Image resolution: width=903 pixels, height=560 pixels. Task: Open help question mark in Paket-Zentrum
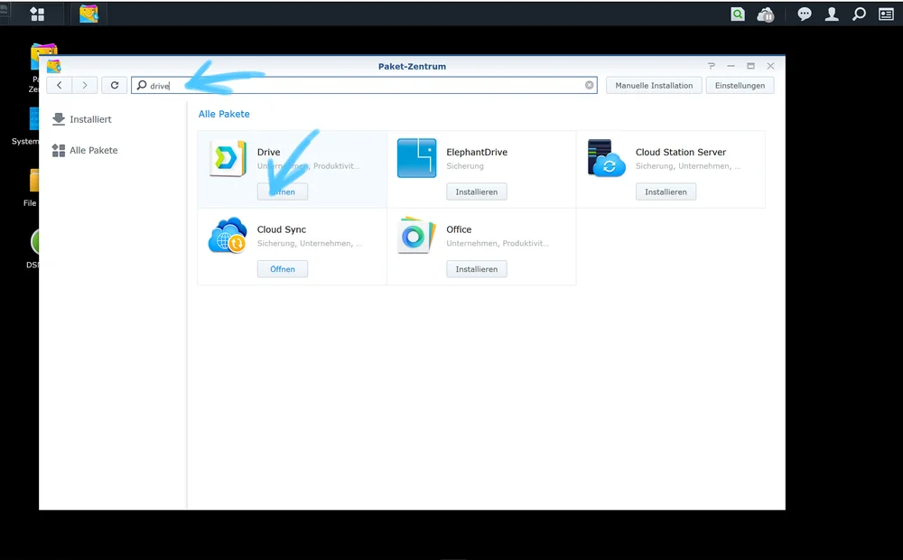coord(712,66)
